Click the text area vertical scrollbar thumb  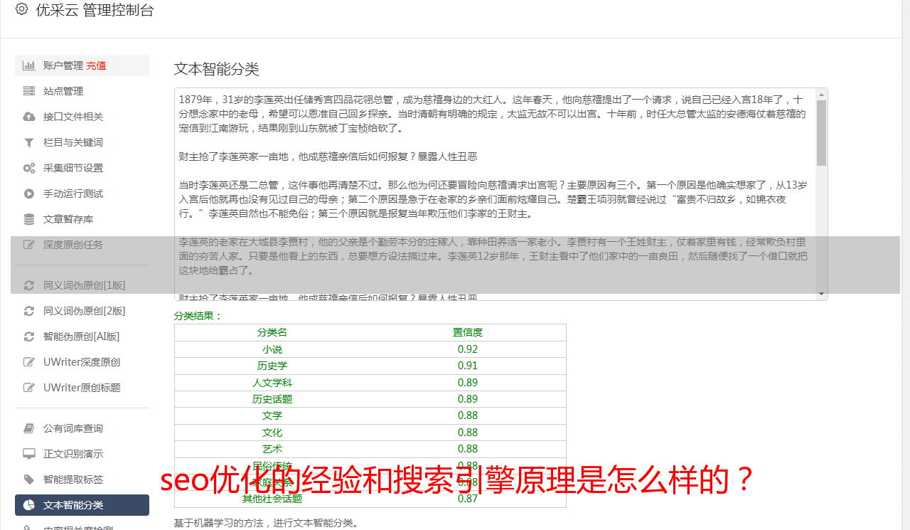click(x=821, y=133)
